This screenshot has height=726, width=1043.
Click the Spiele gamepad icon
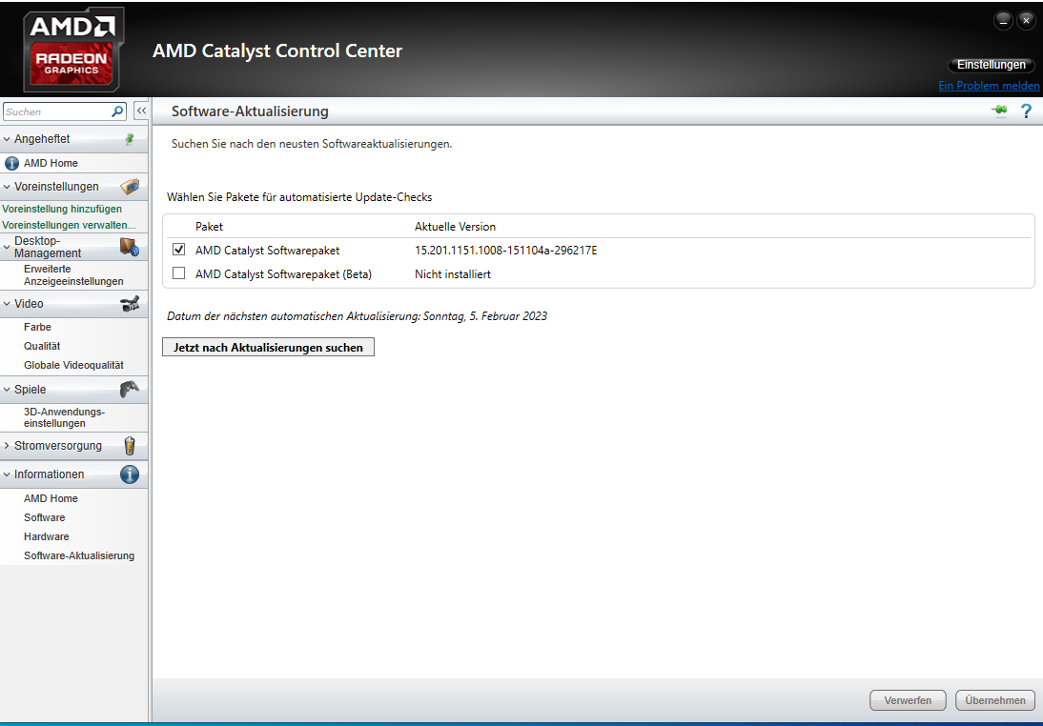129,389
